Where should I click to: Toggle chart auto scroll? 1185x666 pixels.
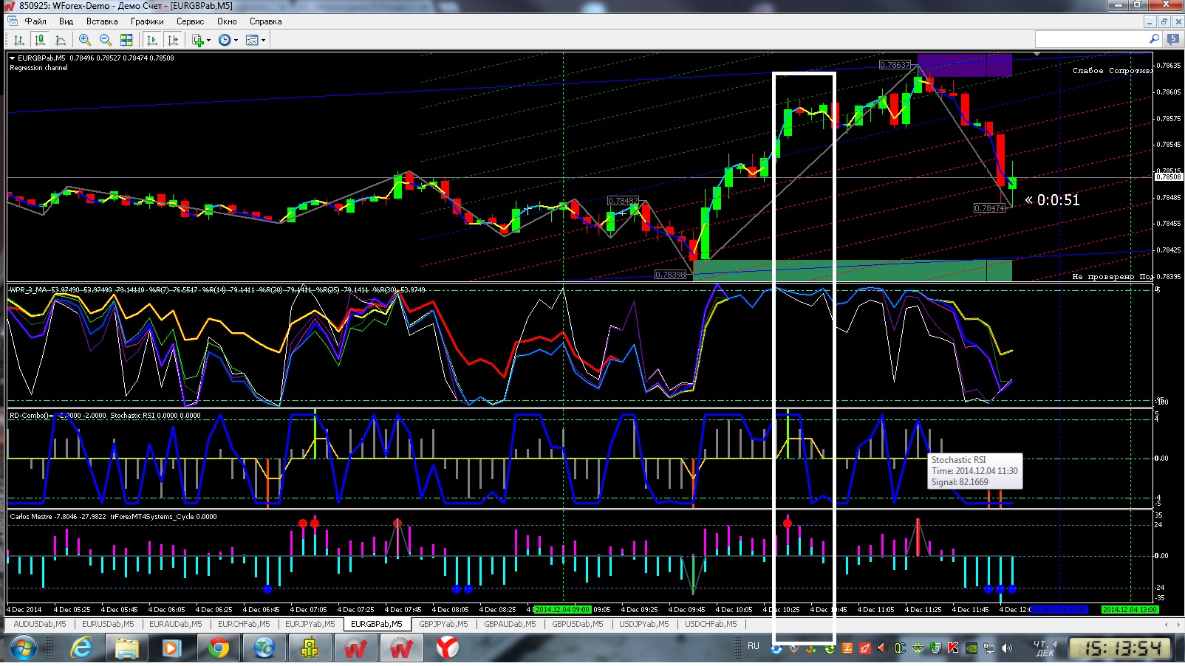(152, 40)
